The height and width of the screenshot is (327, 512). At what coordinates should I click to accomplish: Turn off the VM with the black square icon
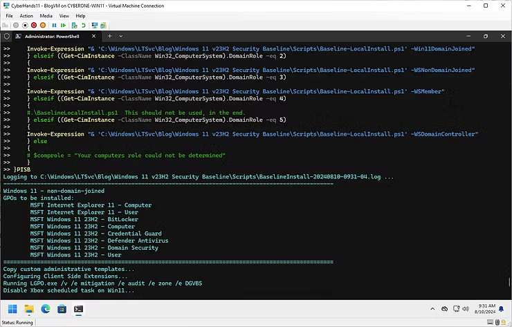25,25
